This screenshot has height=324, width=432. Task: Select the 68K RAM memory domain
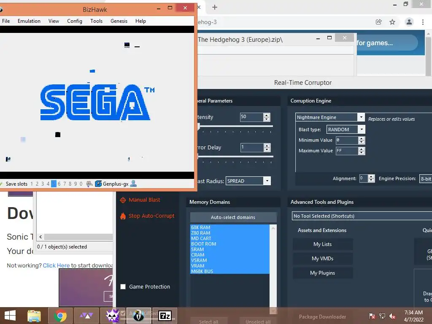tap(230, 227)
